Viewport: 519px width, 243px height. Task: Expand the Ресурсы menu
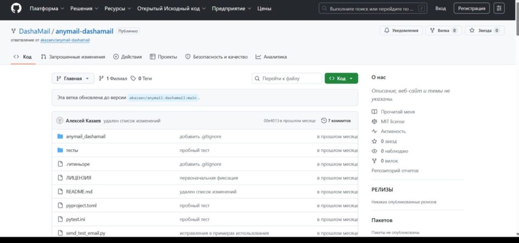118,9
